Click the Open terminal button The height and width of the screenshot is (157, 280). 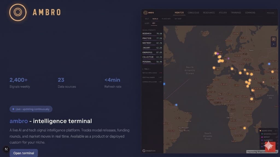(24, 153)
